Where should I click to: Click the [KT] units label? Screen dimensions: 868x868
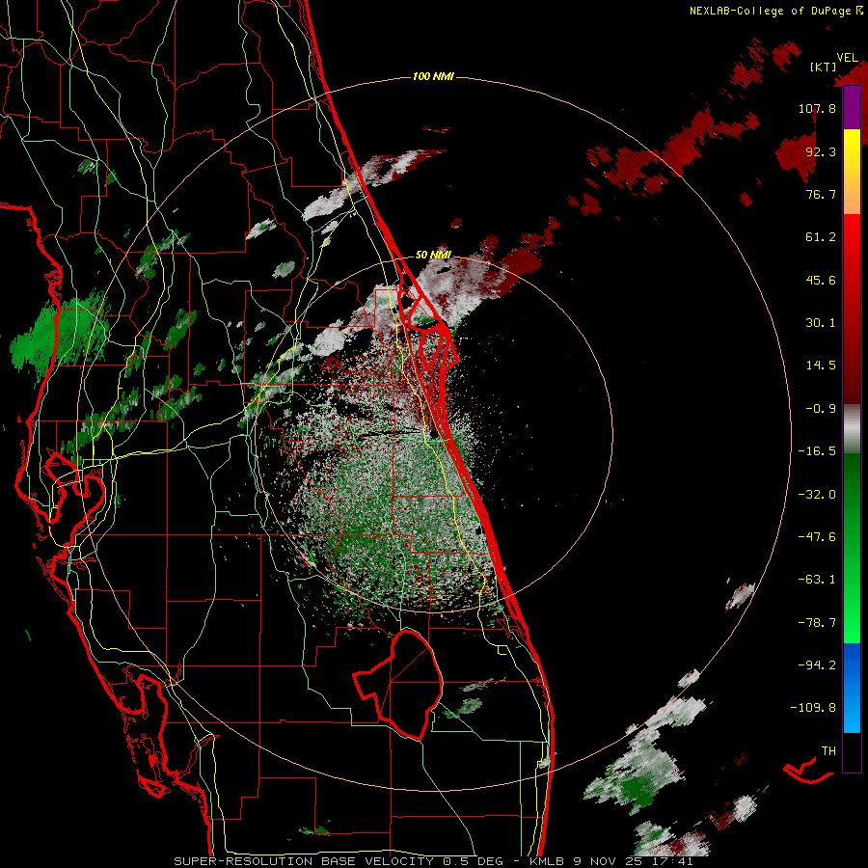pos(824,67)
